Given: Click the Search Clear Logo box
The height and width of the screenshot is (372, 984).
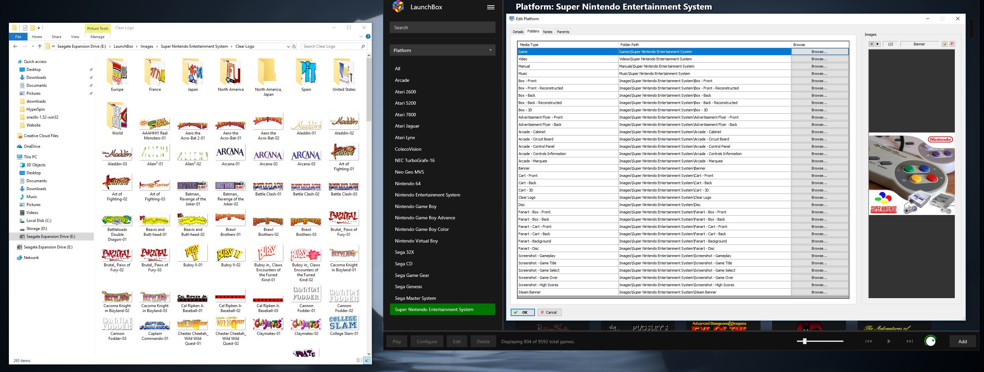Looking at the screenshot, I should pos(334,46).
